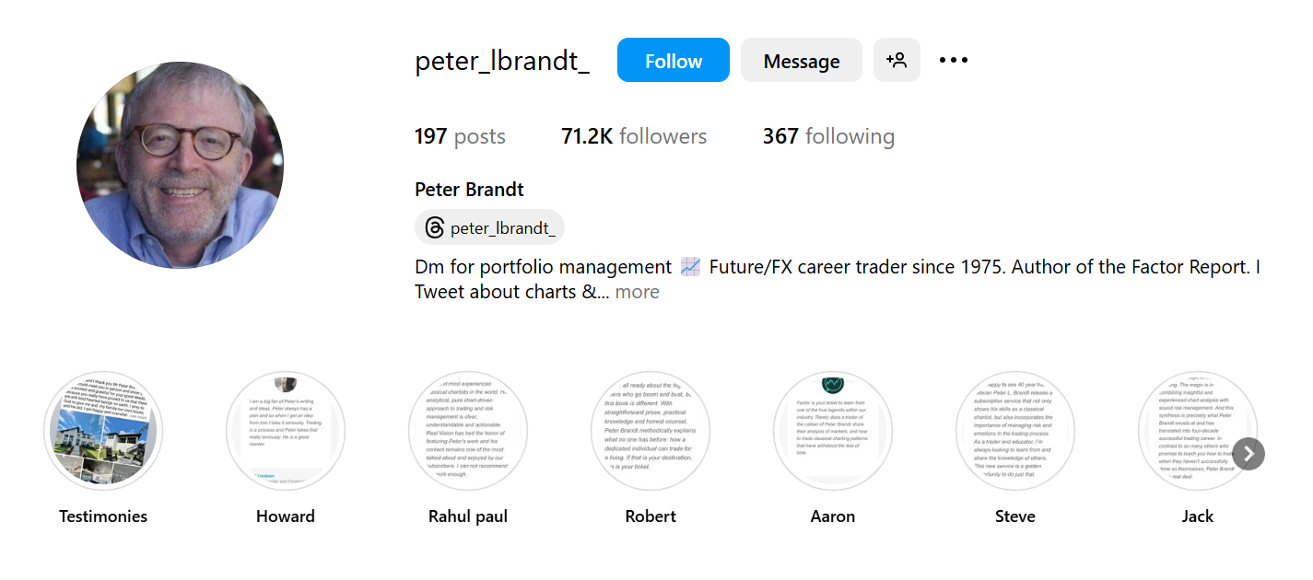Click the Threads badge icon next to username
Image resolution: width=1313 pixels, height=580 pixels.
(433, 227)
